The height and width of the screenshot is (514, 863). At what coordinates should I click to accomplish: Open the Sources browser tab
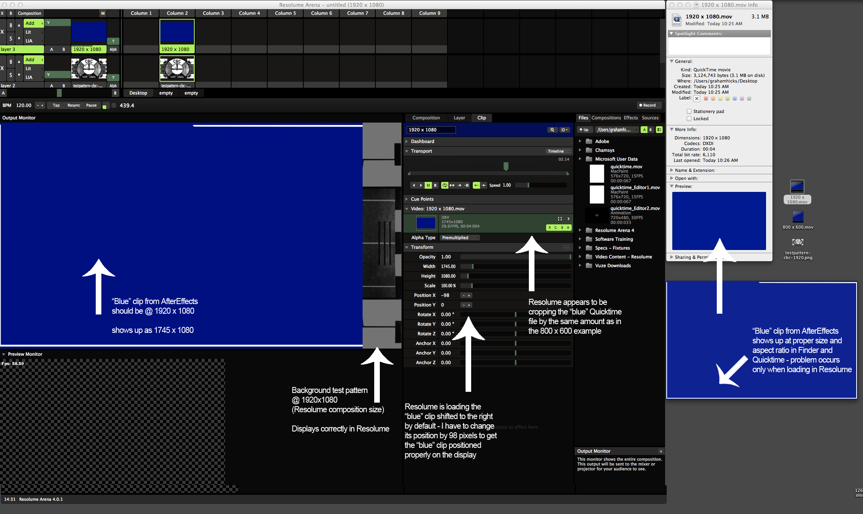click(x=650, y=118)
